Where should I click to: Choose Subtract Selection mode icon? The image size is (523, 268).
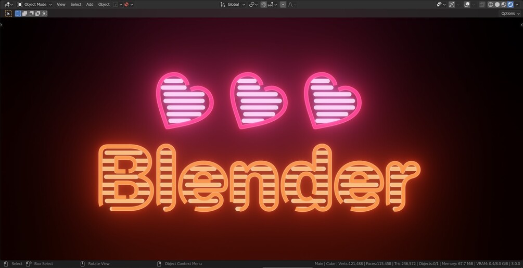(x=31, y=14)
